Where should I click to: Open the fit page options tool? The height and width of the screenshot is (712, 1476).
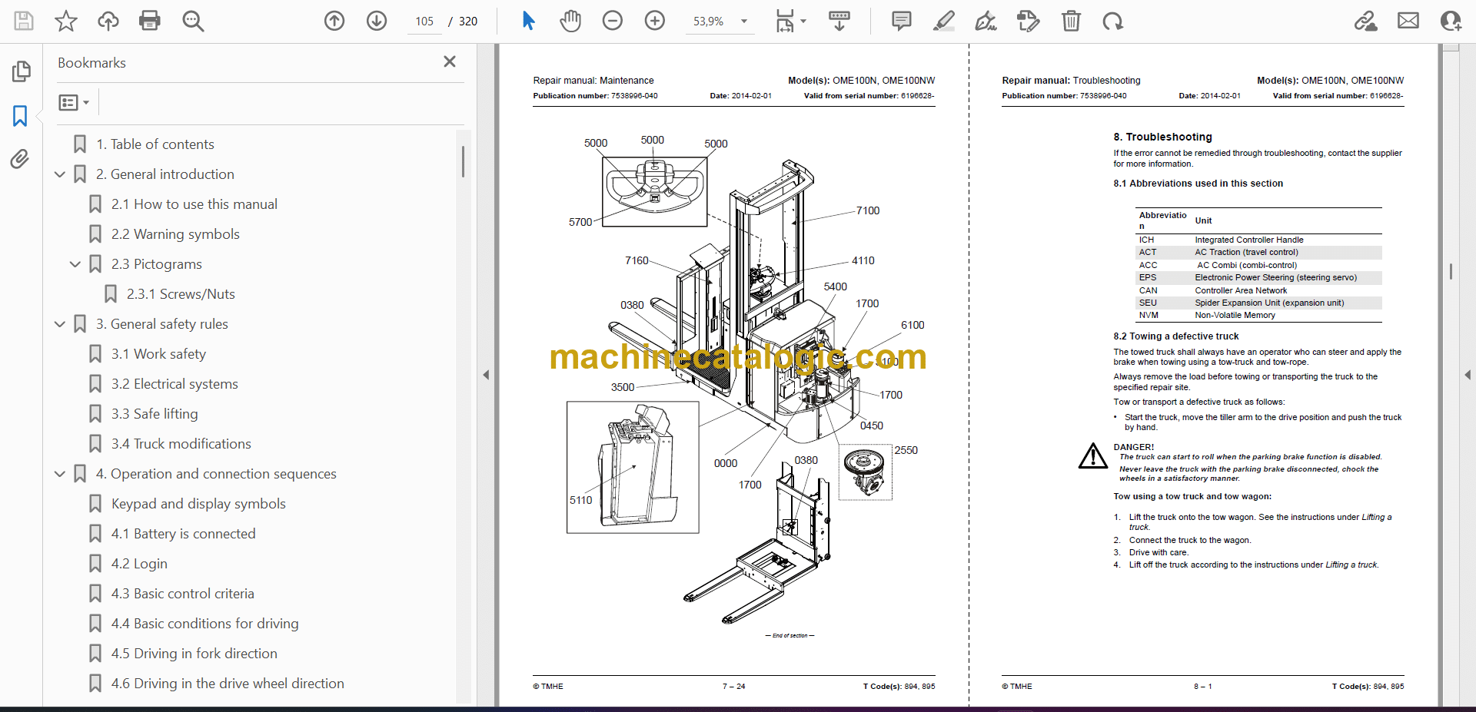coord(790,21)
